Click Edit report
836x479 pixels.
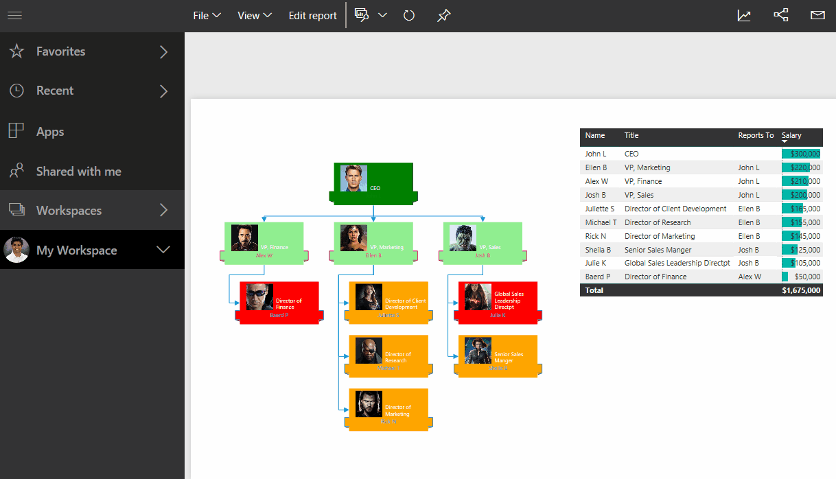click(x=312, y=15)
